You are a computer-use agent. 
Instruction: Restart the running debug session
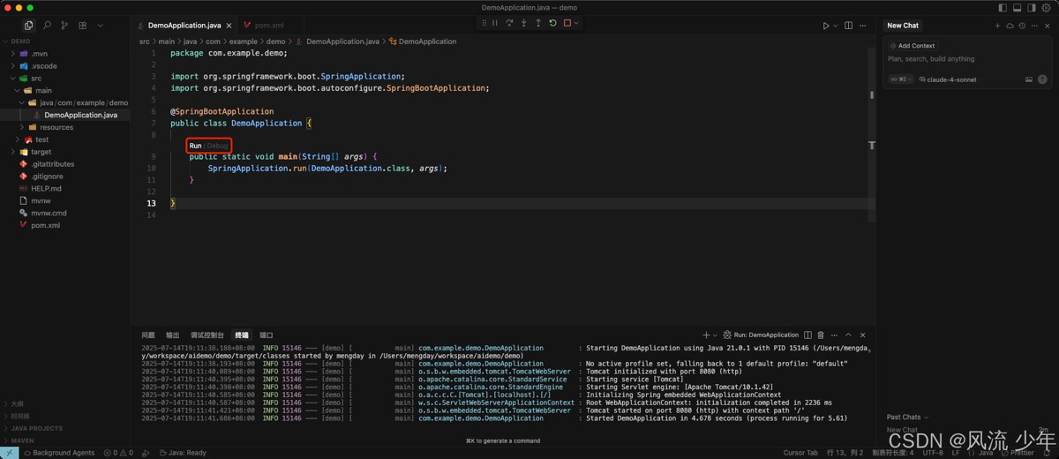coord(552,23)
